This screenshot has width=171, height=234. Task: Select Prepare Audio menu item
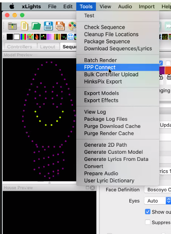(118, 173)
